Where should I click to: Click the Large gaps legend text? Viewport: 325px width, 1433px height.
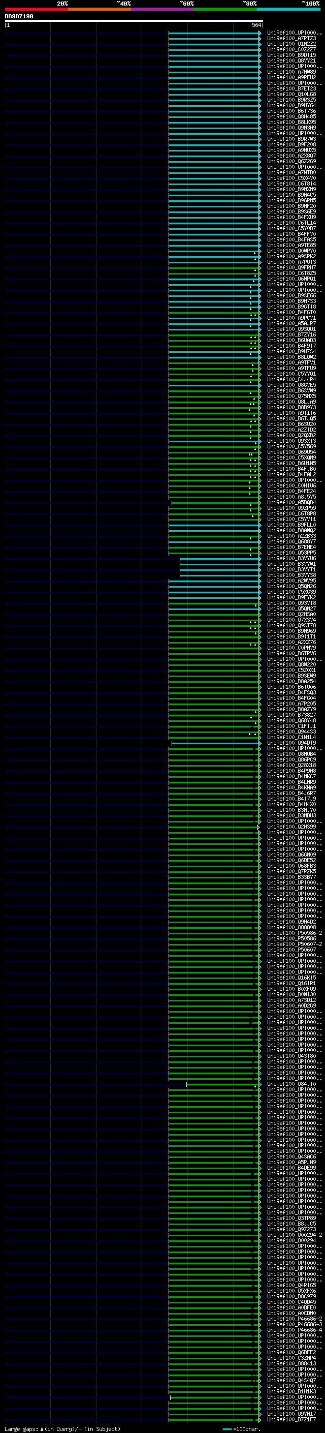(x=62, y=1428)
